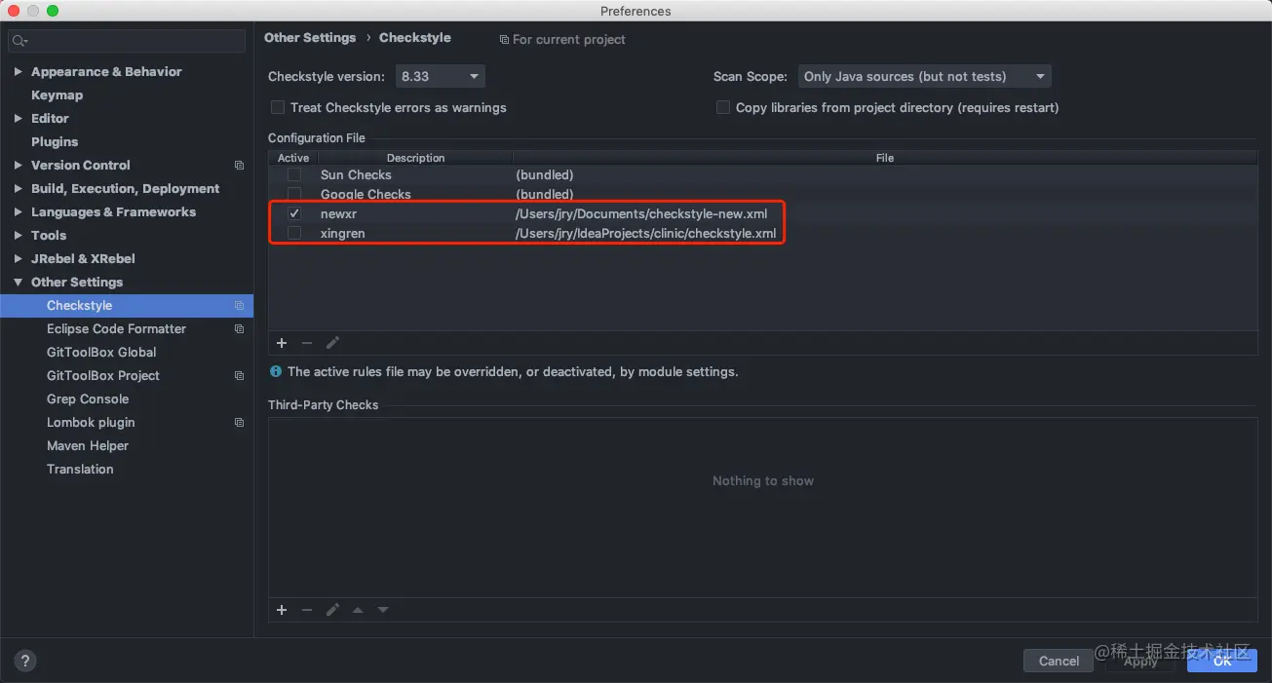This screenshot has height=683, width=1272.
Task: Move third-party check up
Action: pyautogui.click(x=358, y=610)
